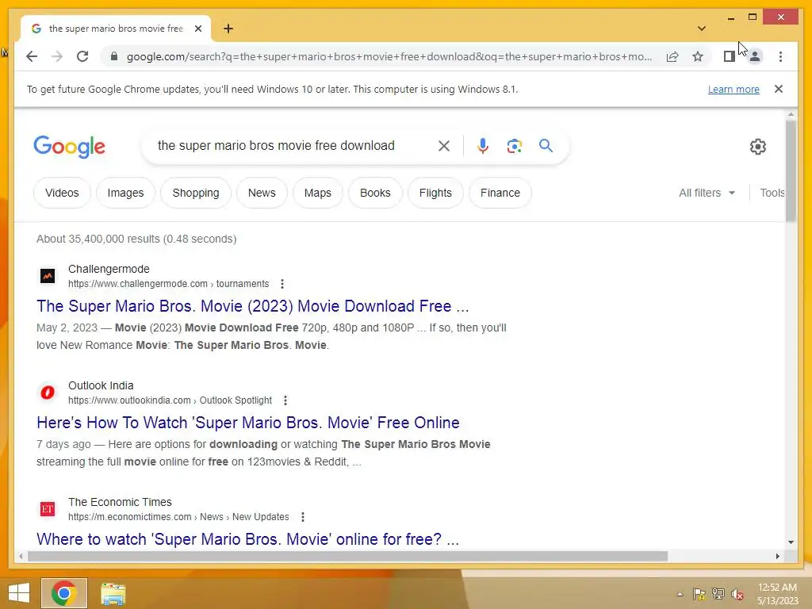Click the page address bar URL
Screen dimensions: 812x609
tap(389, 56)
